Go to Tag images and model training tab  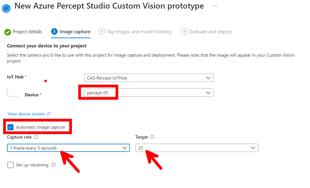139,32
